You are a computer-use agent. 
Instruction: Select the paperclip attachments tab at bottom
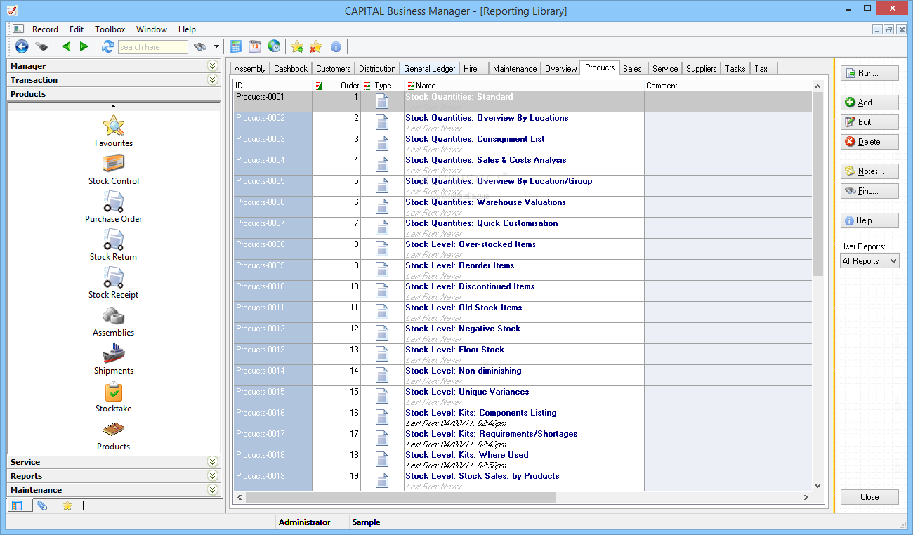[x=42, y=506]
